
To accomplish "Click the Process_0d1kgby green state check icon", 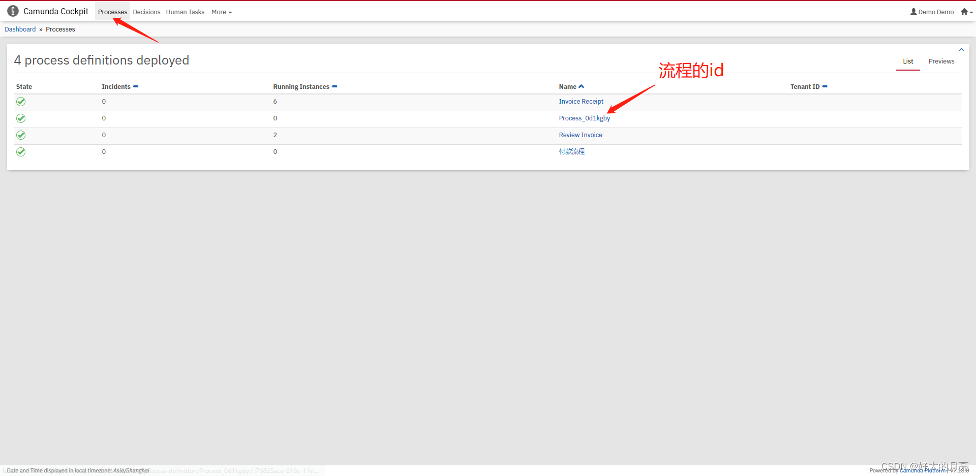I will 21,118.
